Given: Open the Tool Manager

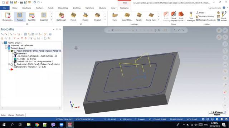Looking at the screenshot, I should pyautogui.click(x=191, y=17).
